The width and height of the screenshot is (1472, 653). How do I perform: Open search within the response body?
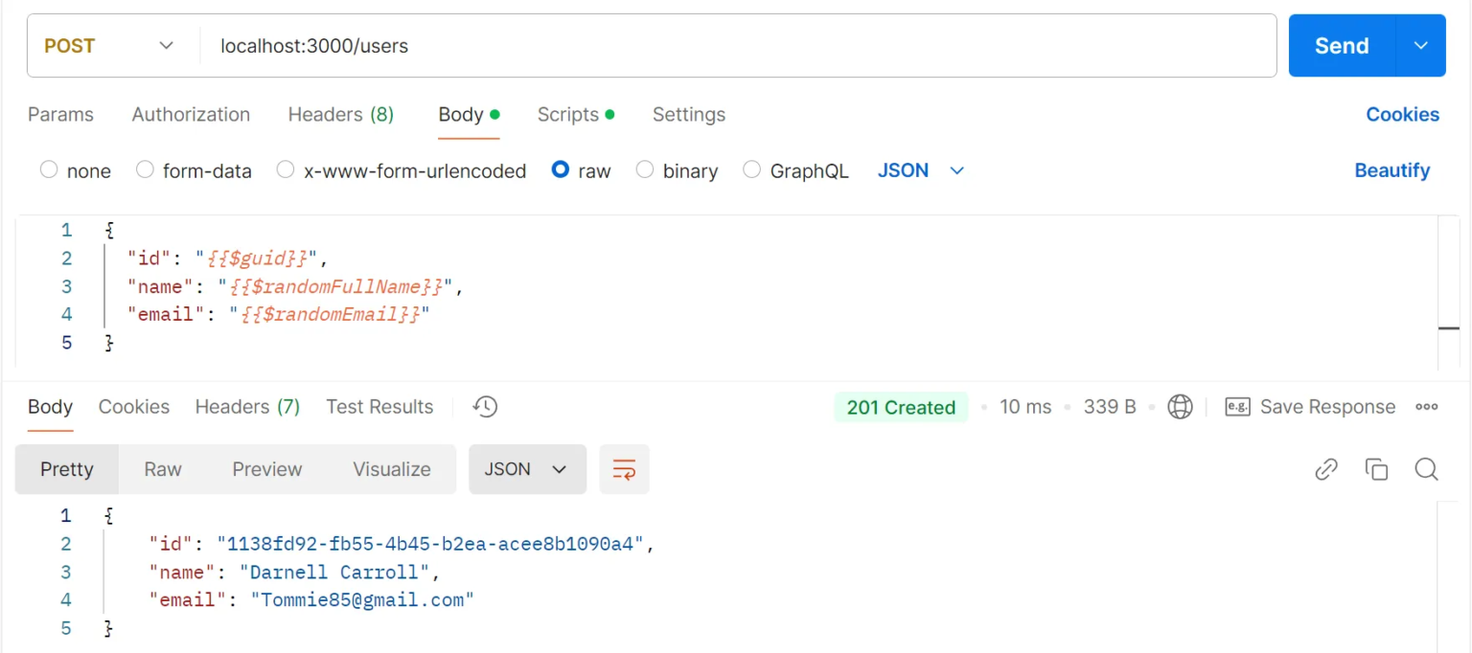(x=1426, y=469)
